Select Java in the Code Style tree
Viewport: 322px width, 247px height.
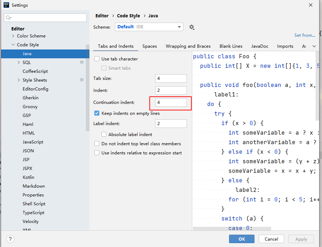click(45, 54)
